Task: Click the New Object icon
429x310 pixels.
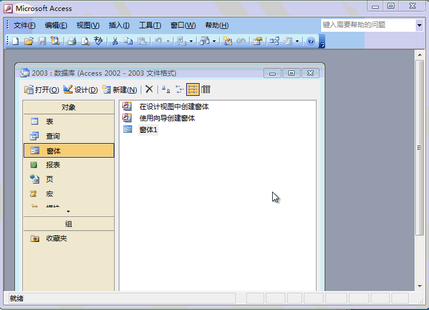Action: (x=288, y=42)
